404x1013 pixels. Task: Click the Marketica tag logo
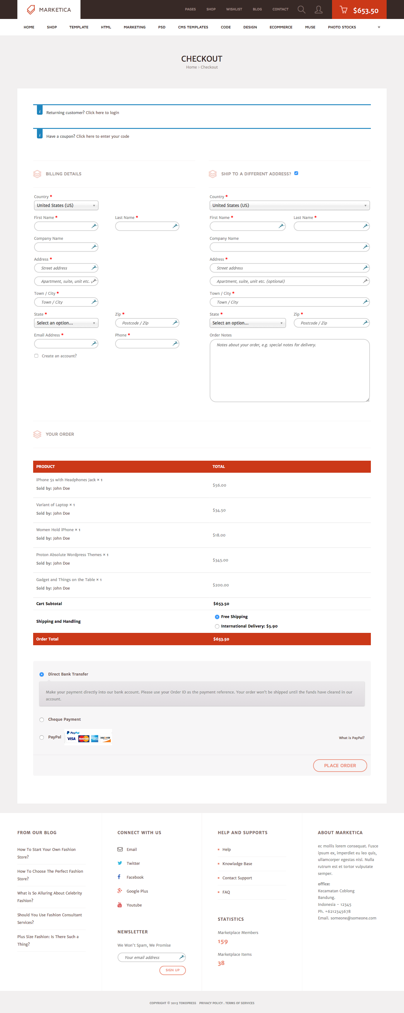(x=31, y=9)
